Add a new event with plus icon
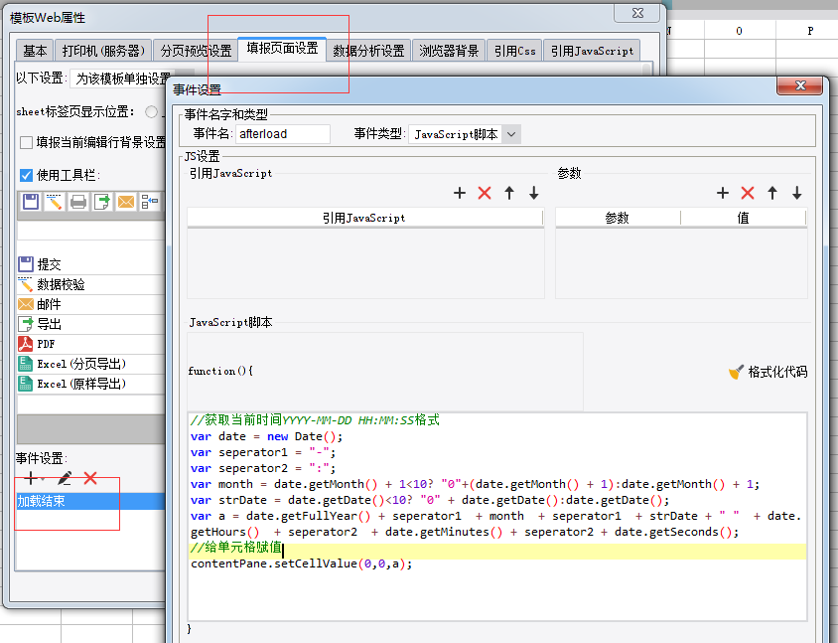The width and height of the screenshot is (838, 643). (x=32, y=478)
